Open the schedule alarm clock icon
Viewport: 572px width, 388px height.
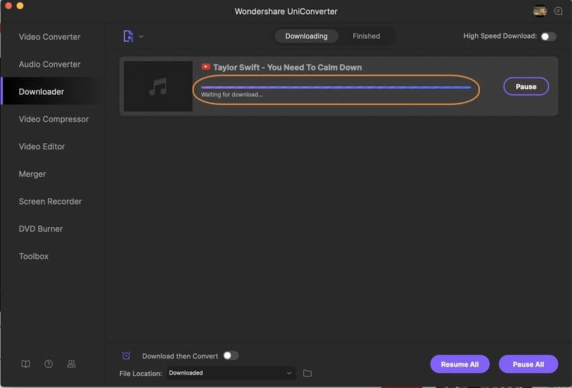pyautogui.click(x=127, y=356)
